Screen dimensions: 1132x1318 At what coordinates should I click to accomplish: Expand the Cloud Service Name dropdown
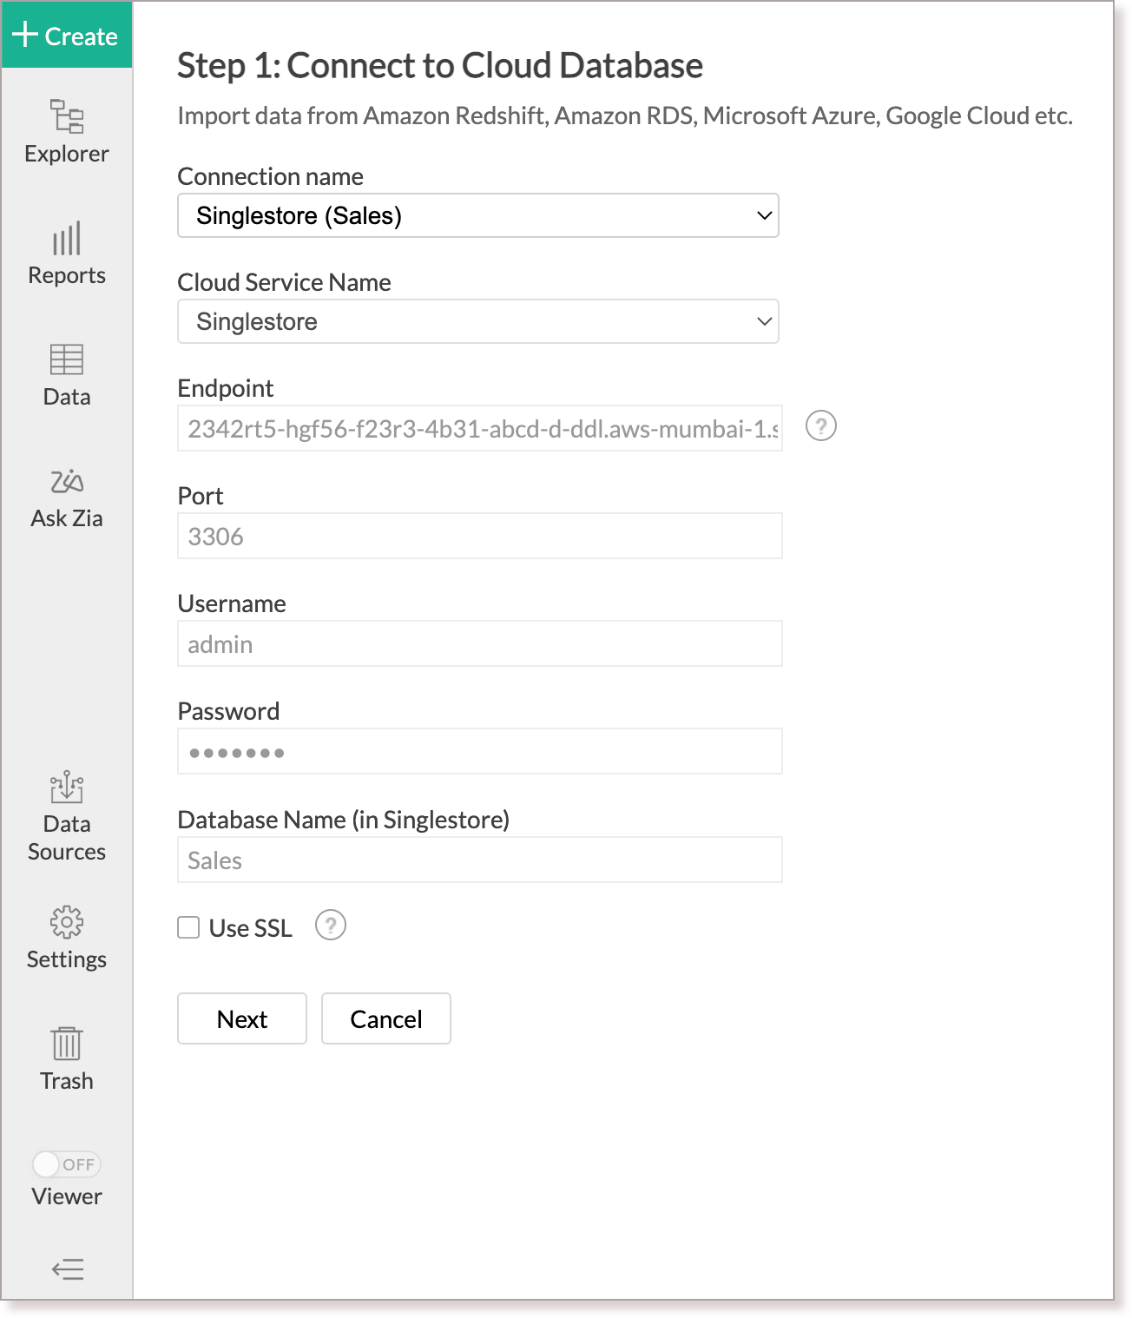(478, 321)
